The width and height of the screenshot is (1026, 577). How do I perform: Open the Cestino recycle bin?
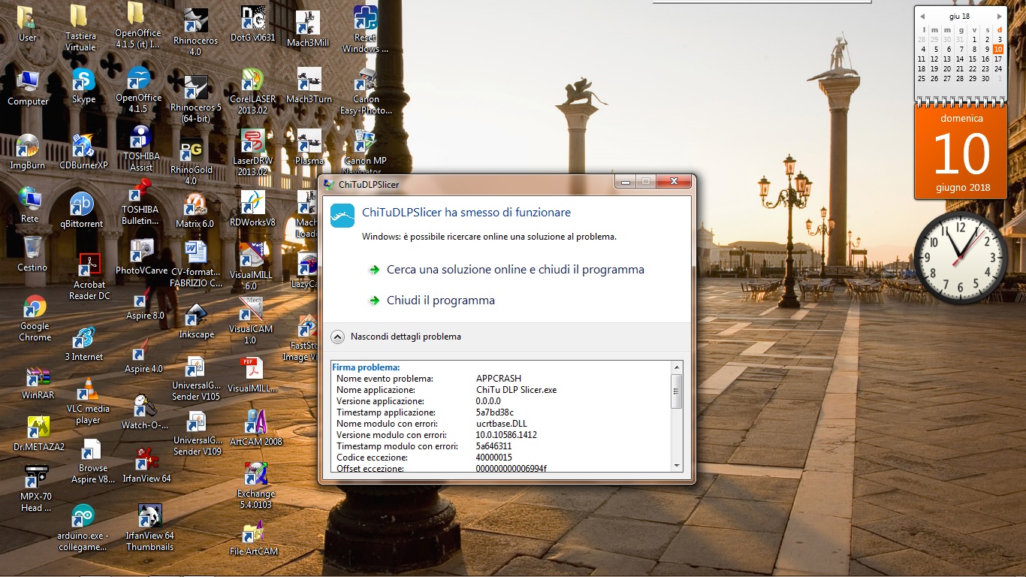pyautogui.click(x=32, y=248)
